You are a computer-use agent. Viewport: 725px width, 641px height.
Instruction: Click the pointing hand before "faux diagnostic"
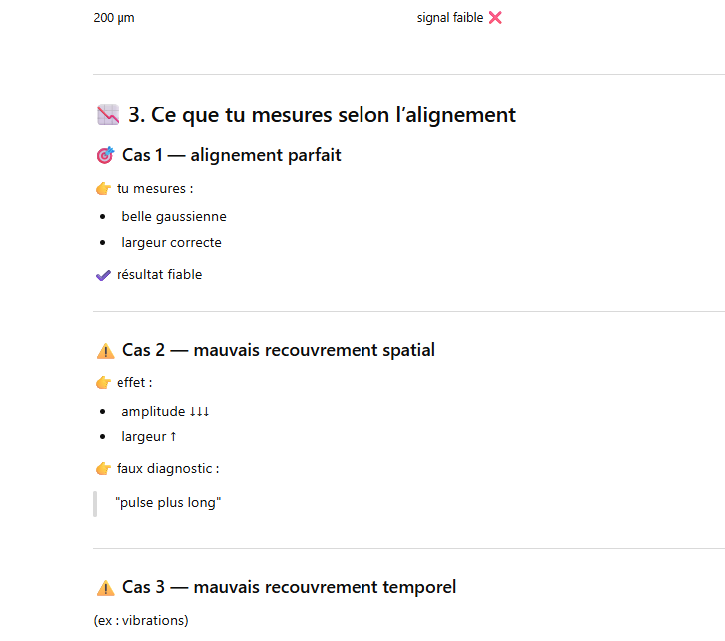click(103, 469)
